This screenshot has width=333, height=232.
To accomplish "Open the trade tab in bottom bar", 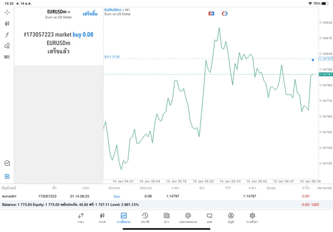I will point(123,218).
